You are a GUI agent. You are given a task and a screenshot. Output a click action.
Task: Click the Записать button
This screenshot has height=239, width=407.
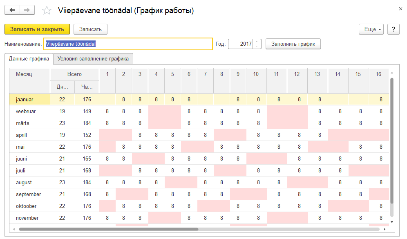click(90, 29)
